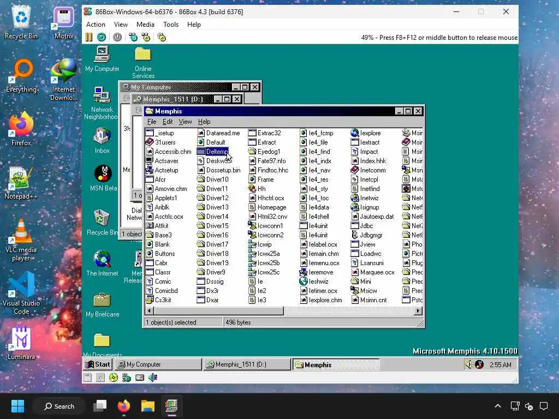Screen dimensions: 559x419
Task: Select the MSN Beta desktop icon
Action: (x=103, y=178)
